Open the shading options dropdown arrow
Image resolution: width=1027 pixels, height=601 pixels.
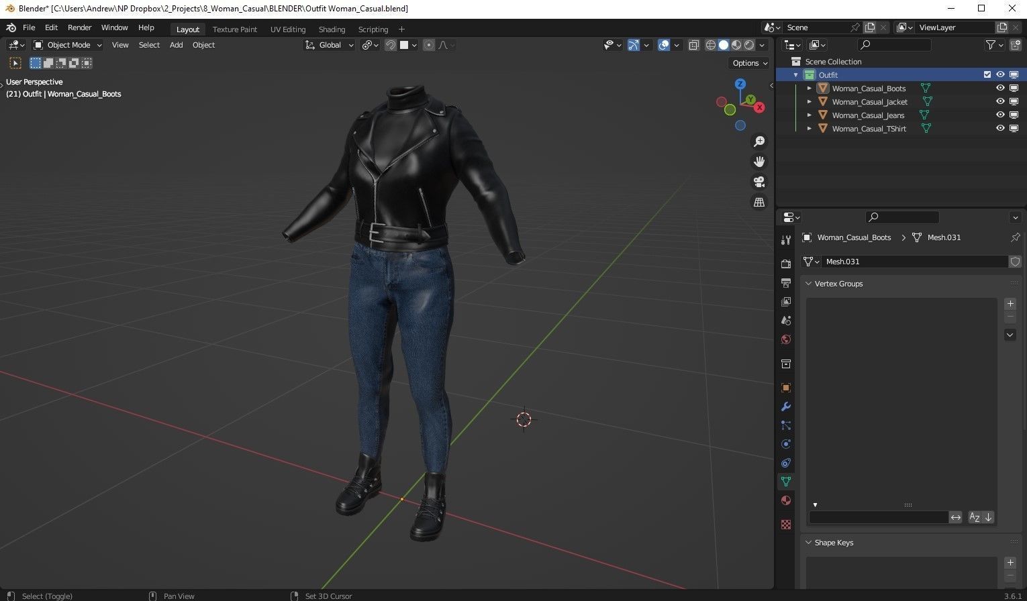pyautogui.click(x=762, y=45)
